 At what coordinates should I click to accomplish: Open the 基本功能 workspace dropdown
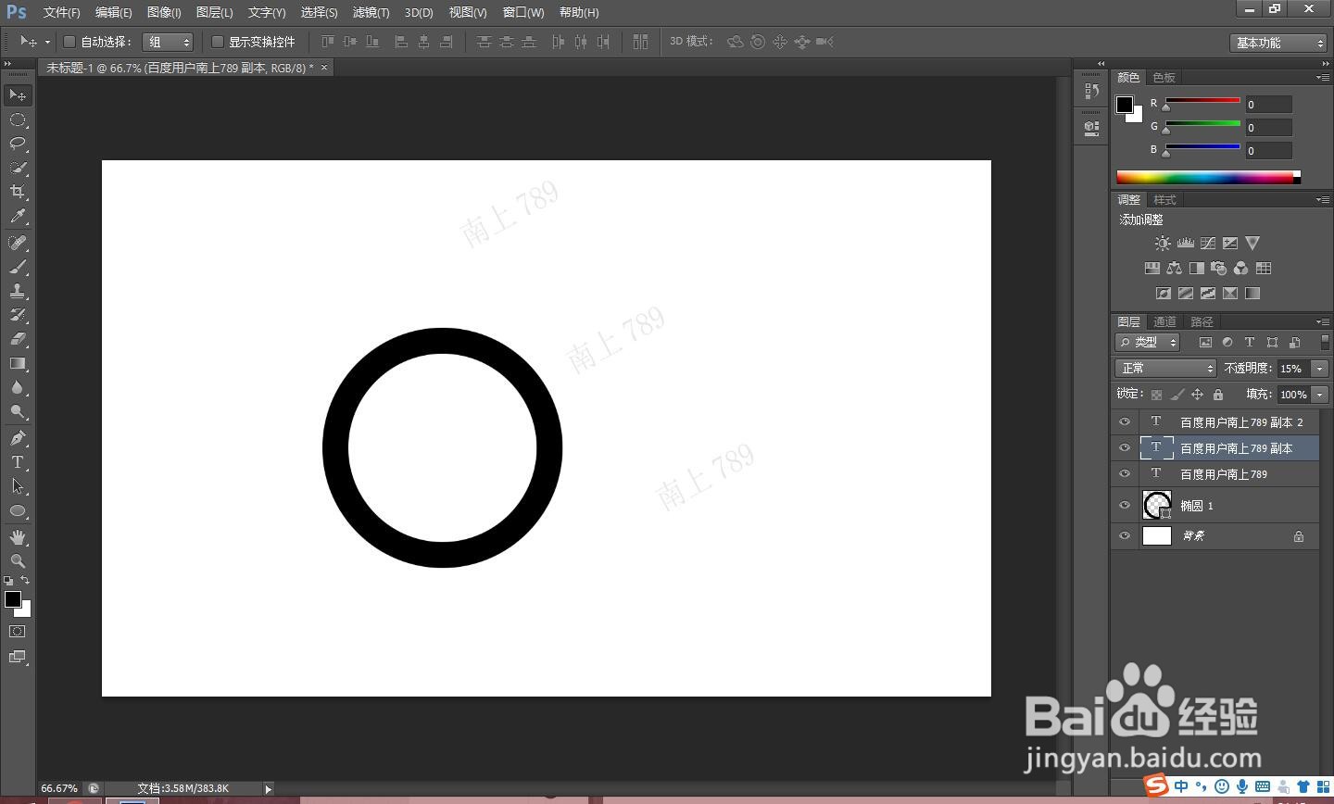(1279, 43)
